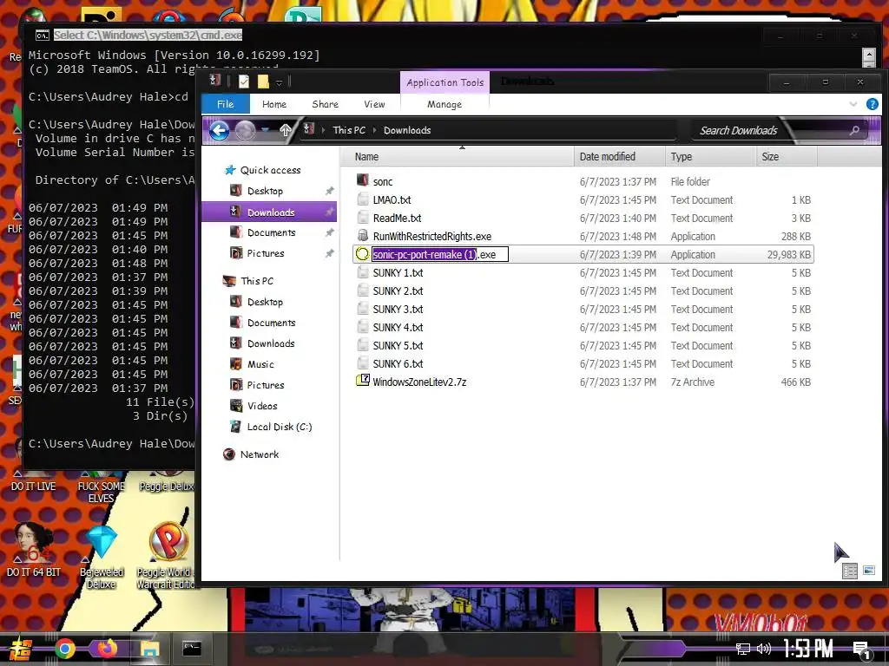Image resolution: width=889 pixels, height=666 pixels.
Task: Open the Start menu button
Action: pyautogui.click(x=21, y=649)
